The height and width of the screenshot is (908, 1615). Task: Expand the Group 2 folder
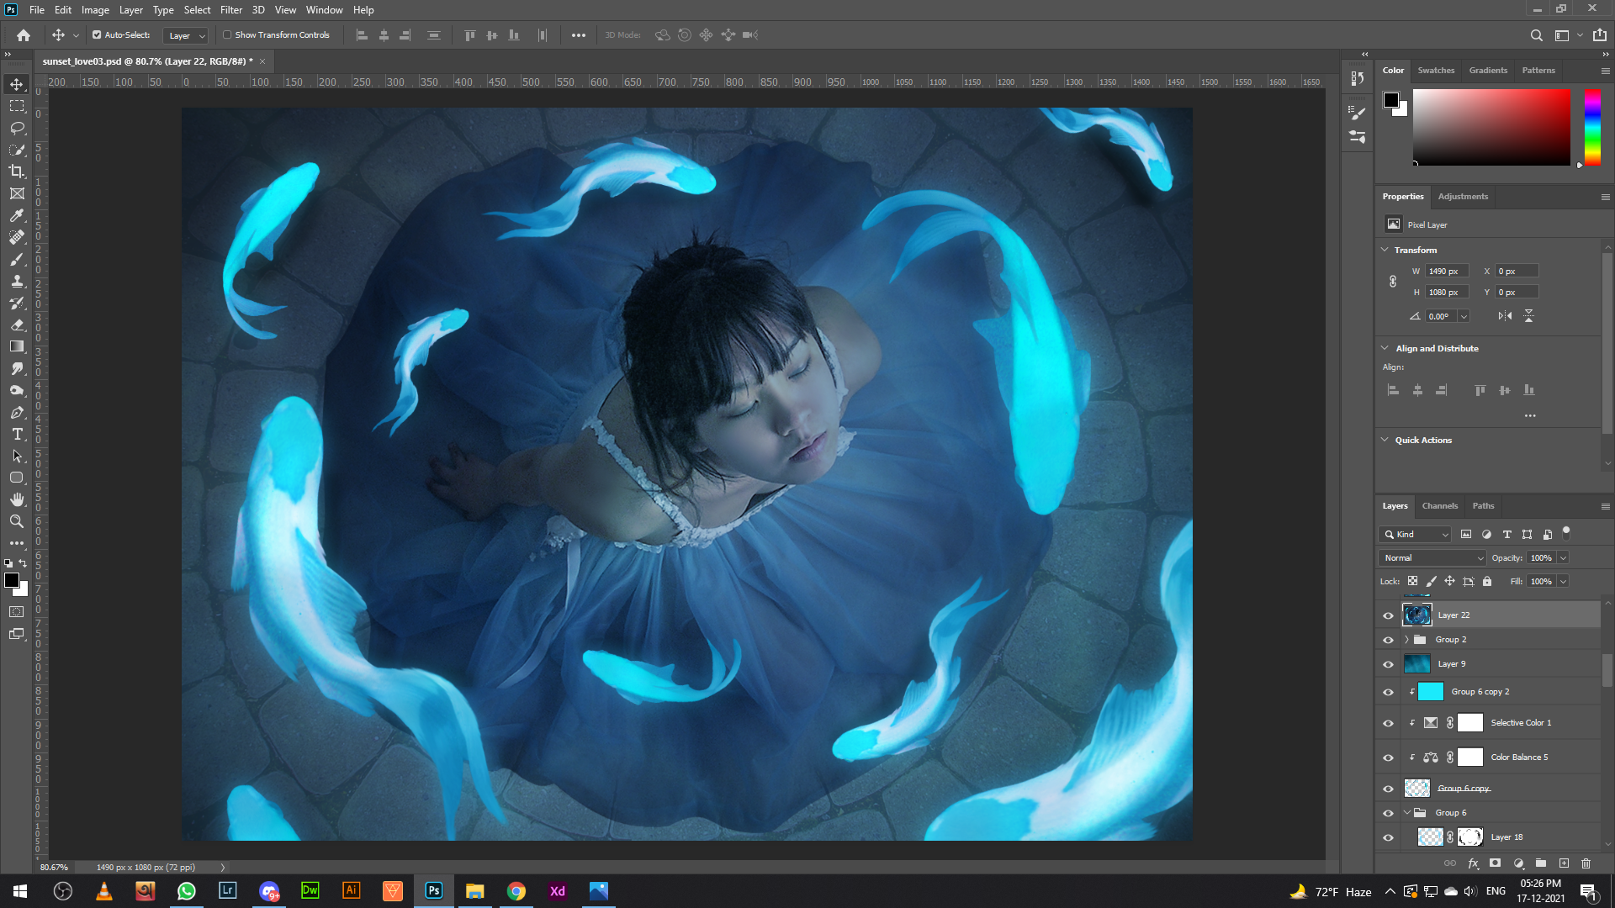(x=1406, y=640)
